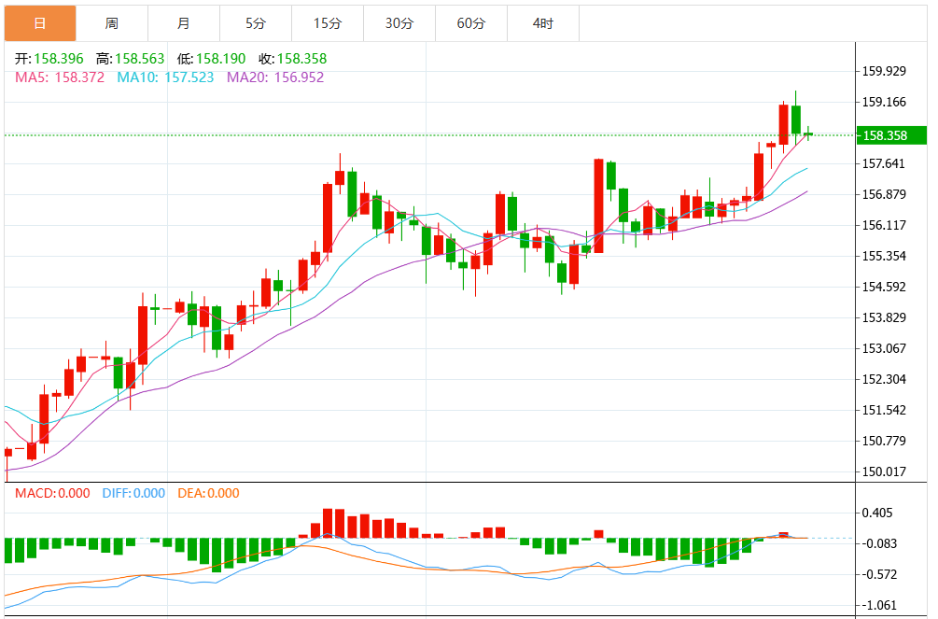Open the 月 monthly chart tab
Viewport: 938px width, 619px height.
click(183, 23)
